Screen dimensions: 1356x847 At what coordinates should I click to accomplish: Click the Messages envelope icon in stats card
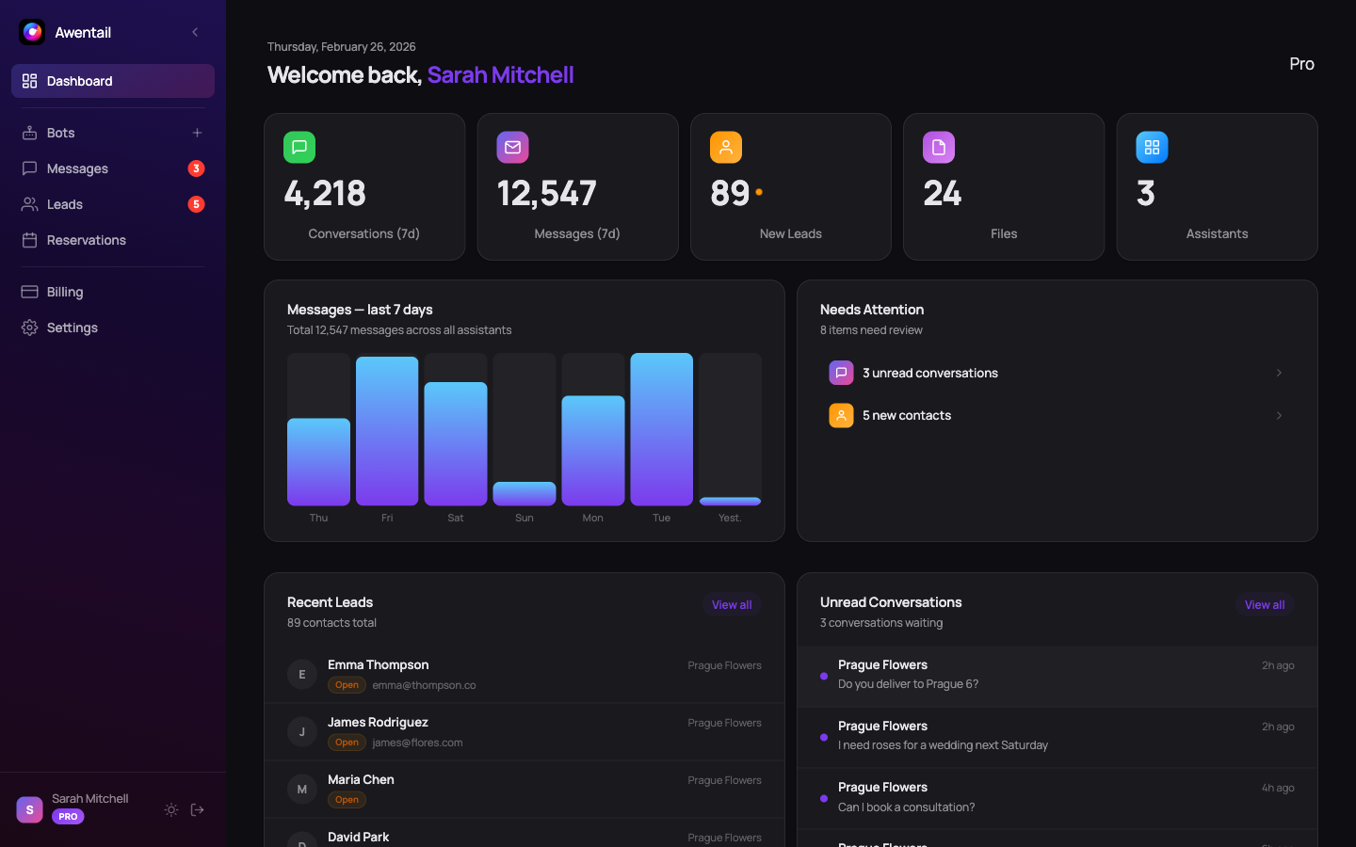(512, 147)
